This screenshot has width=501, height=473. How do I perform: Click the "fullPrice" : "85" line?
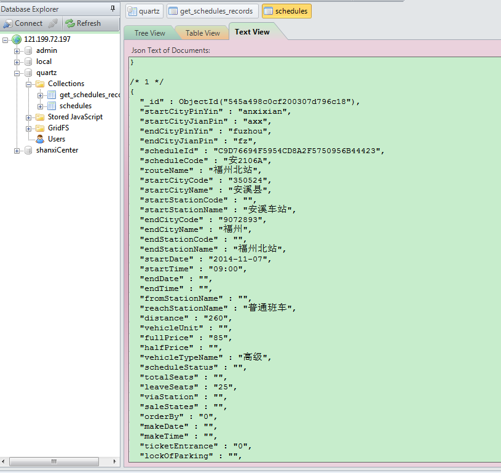click(x=186, y=338)
